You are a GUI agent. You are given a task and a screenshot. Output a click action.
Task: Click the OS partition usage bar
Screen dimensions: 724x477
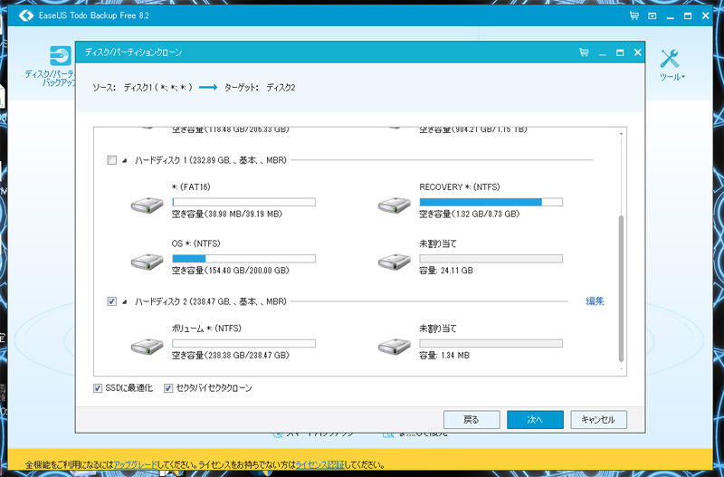click(x=243, y=259)
